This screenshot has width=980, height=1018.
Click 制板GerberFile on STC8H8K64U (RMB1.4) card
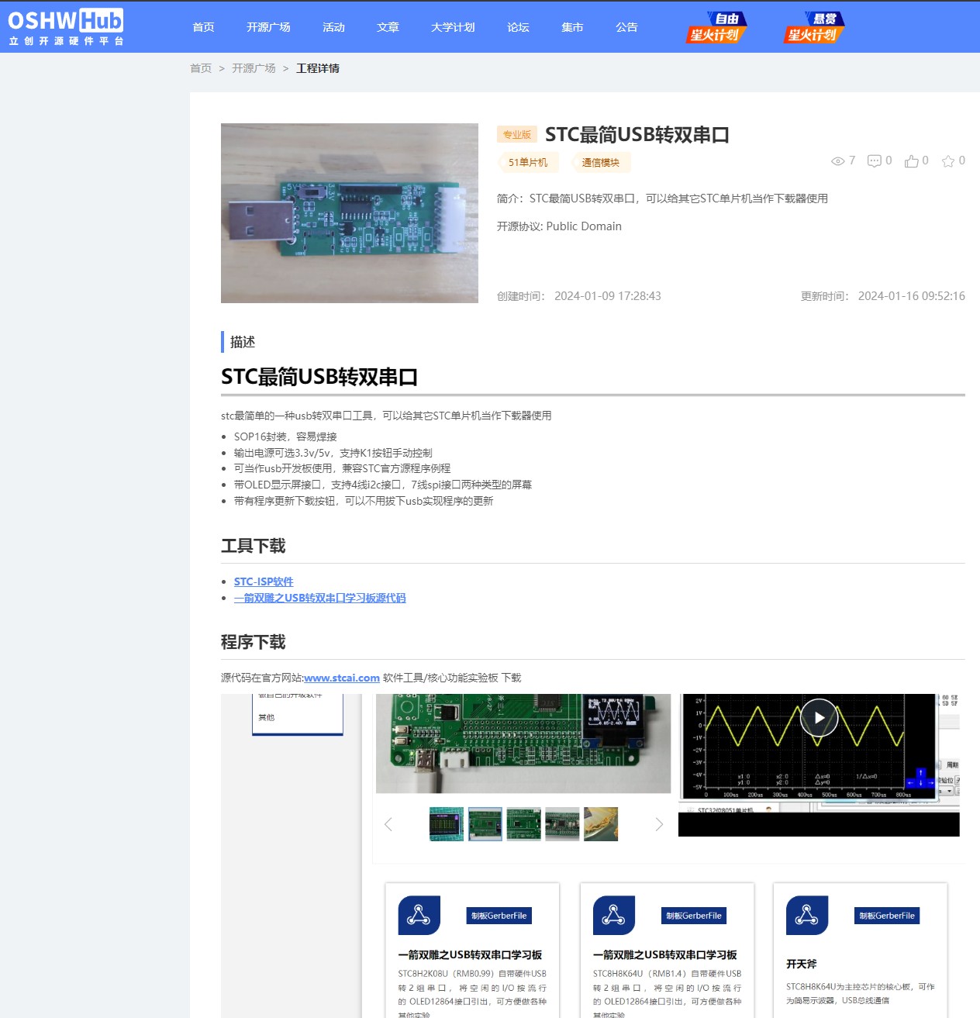pyautogui.click(x=694, y=916)
